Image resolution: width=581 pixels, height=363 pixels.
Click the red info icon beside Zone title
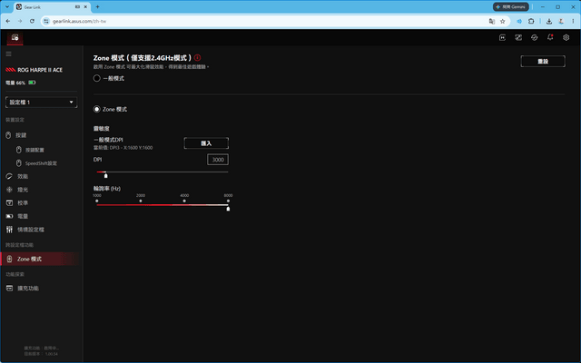[198, 57]
